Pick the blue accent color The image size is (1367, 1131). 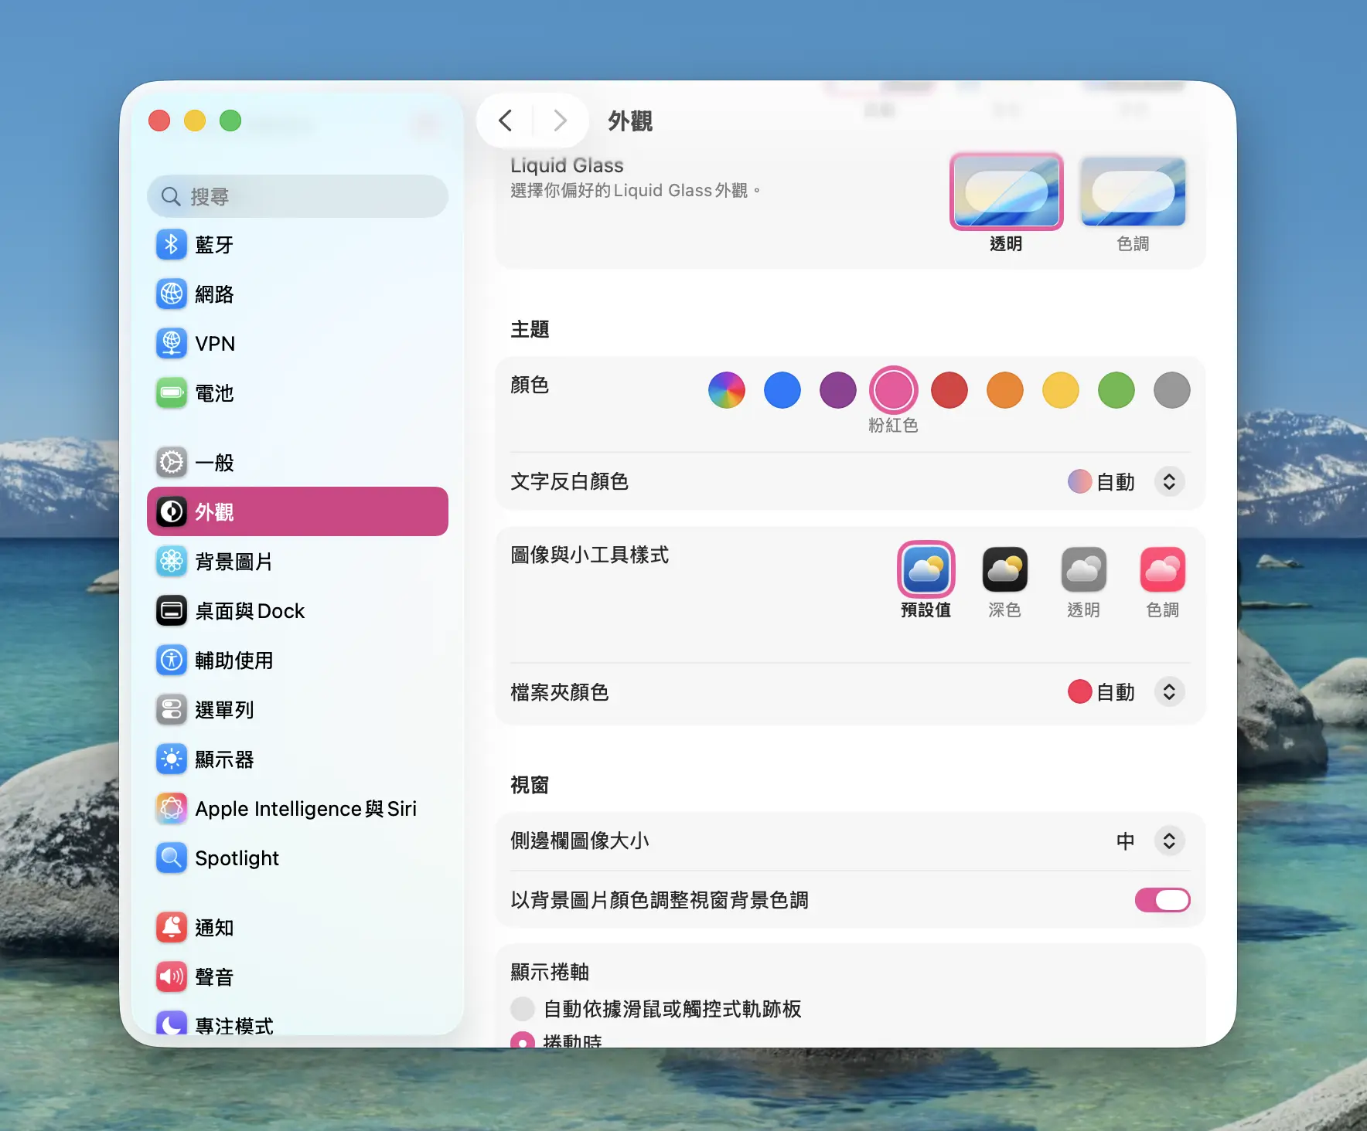click(x=782, y=390)
